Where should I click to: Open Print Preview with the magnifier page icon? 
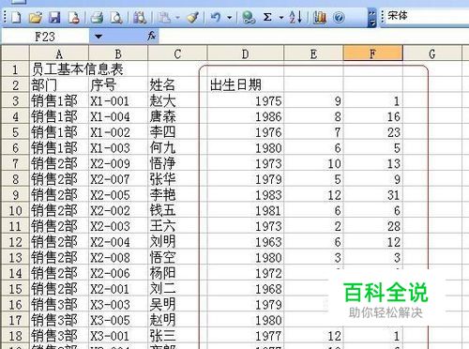116,17
